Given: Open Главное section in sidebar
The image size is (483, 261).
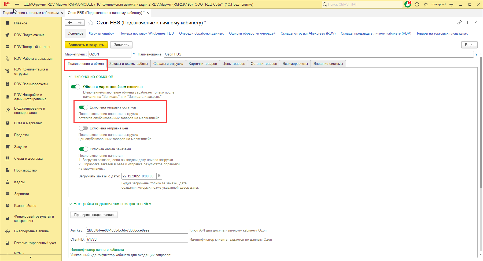Looking at the screenshot, I should (20, 23).
